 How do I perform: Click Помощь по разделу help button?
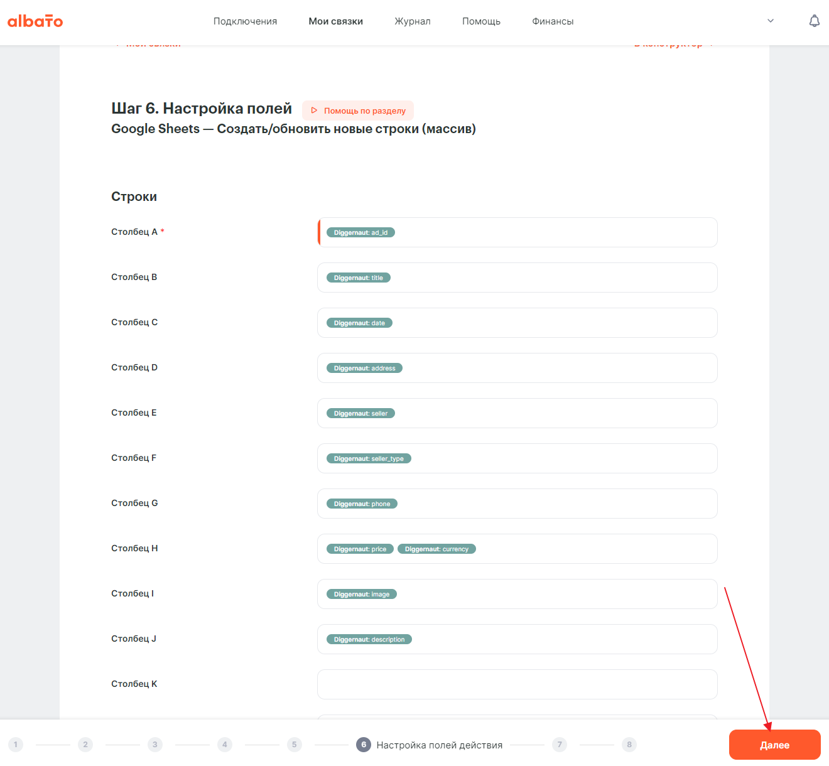tap(358, 111)
